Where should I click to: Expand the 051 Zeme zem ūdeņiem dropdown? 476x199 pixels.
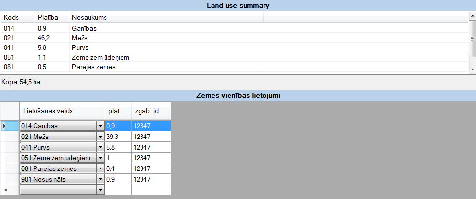(101, 158)
